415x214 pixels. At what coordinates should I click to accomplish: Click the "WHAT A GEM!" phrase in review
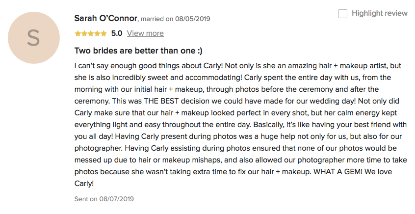click(327, 173)
